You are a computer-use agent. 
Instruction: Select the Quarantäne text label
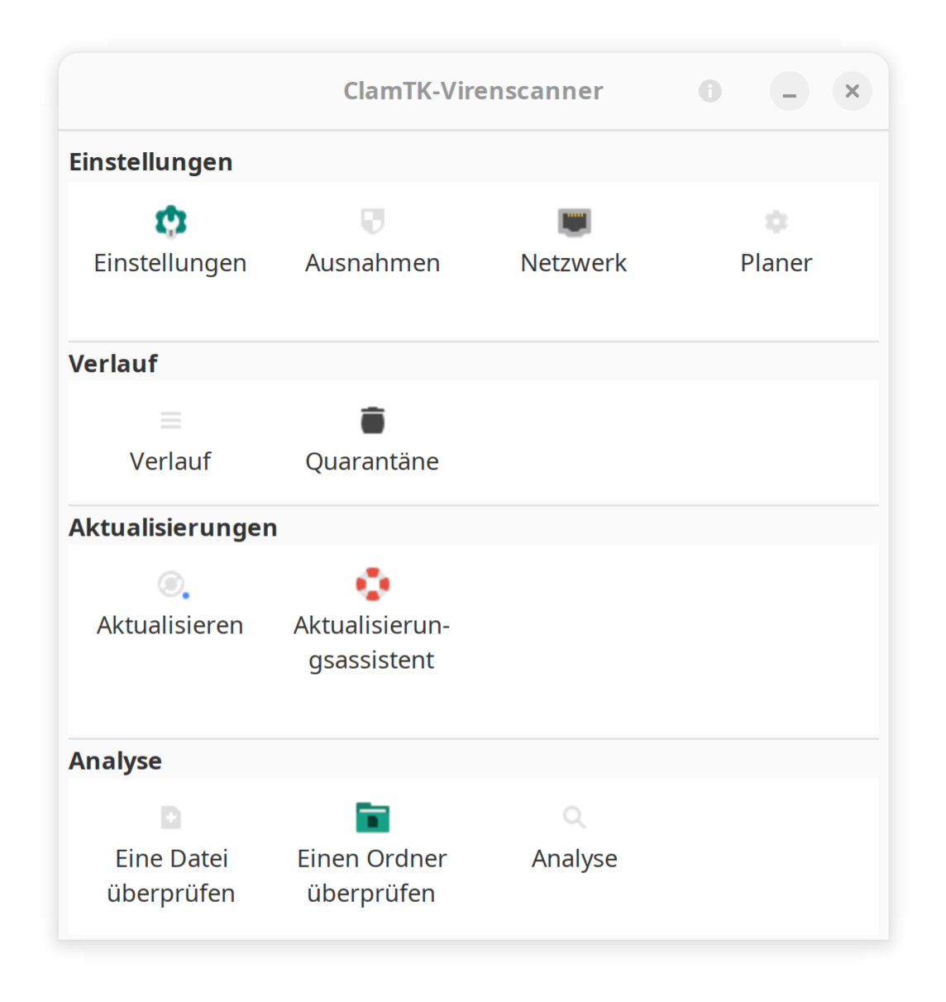pos(372,461)
